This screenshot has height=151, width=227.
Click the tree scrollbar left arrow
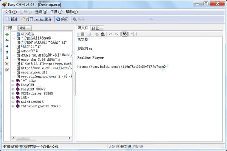click(x=13, y=138)
